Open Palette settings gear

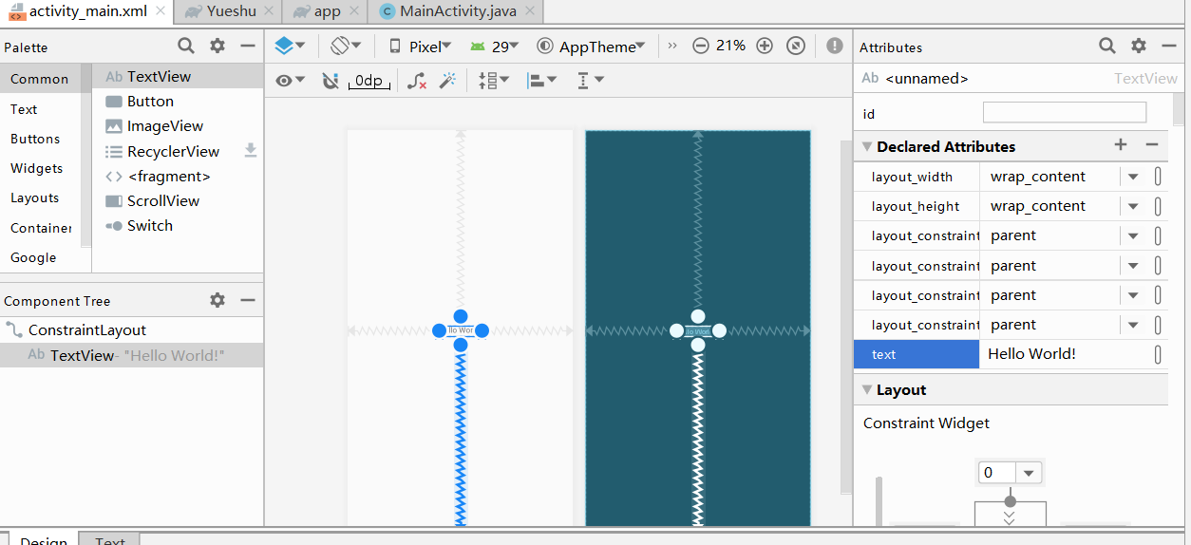tap(217, 46)
